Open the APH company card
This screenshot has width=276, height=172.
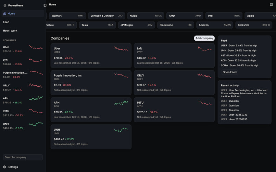point(91,110)
